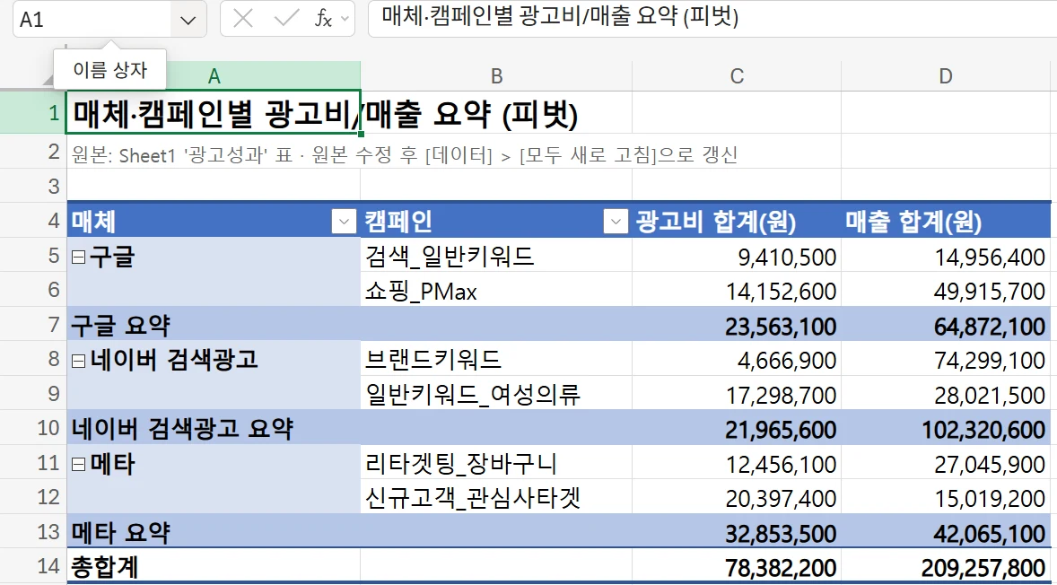Open the Name Box dropdown arrow

[188, 21]
